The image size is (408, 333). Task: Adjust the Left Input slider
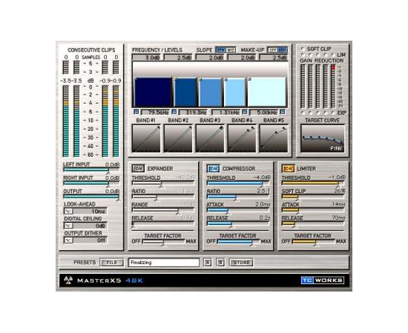91,169
